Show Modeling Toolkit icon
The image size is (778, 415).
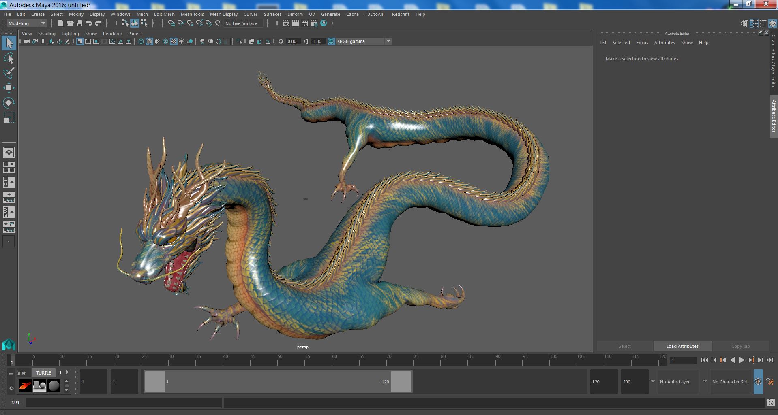744,23
